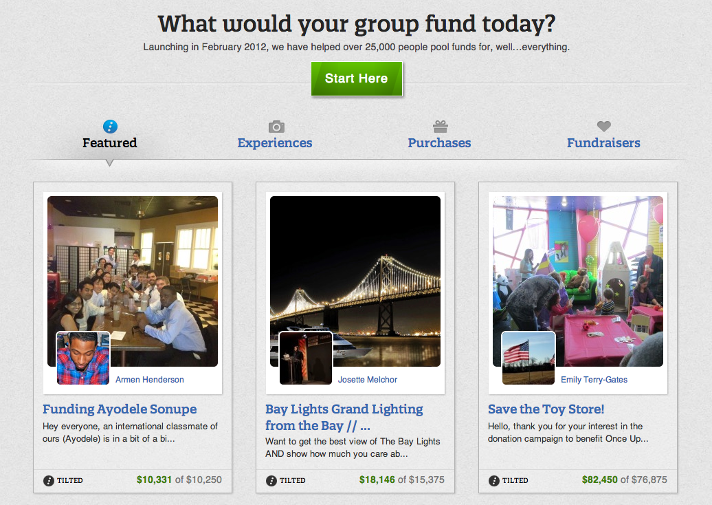Click the Tilted badge icon on Bay Lights card

click(x=271, y=480)
